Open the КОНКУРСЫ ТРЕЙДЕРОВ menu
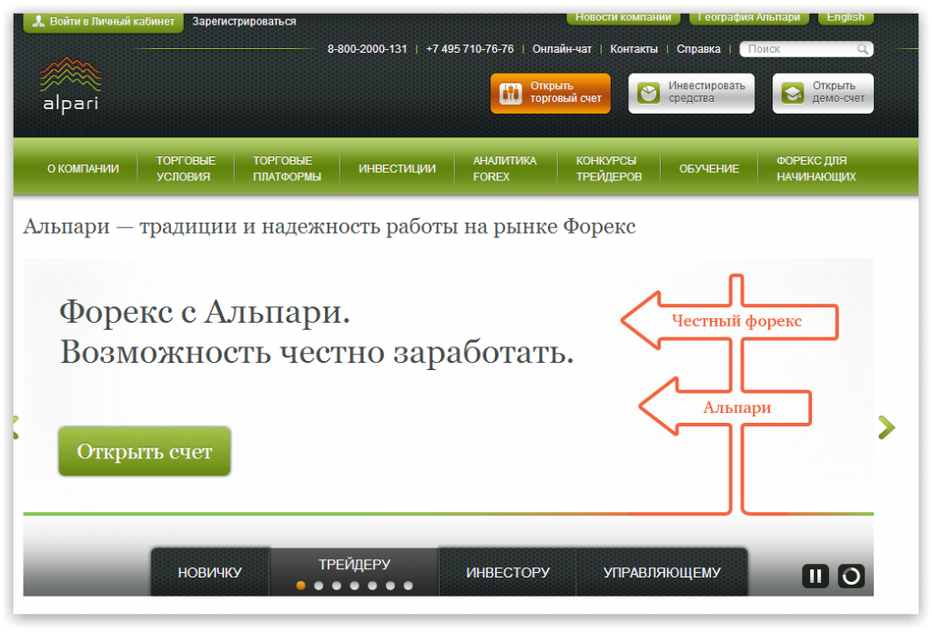Viewport: 932px width, 632px height. coord(609,169)
